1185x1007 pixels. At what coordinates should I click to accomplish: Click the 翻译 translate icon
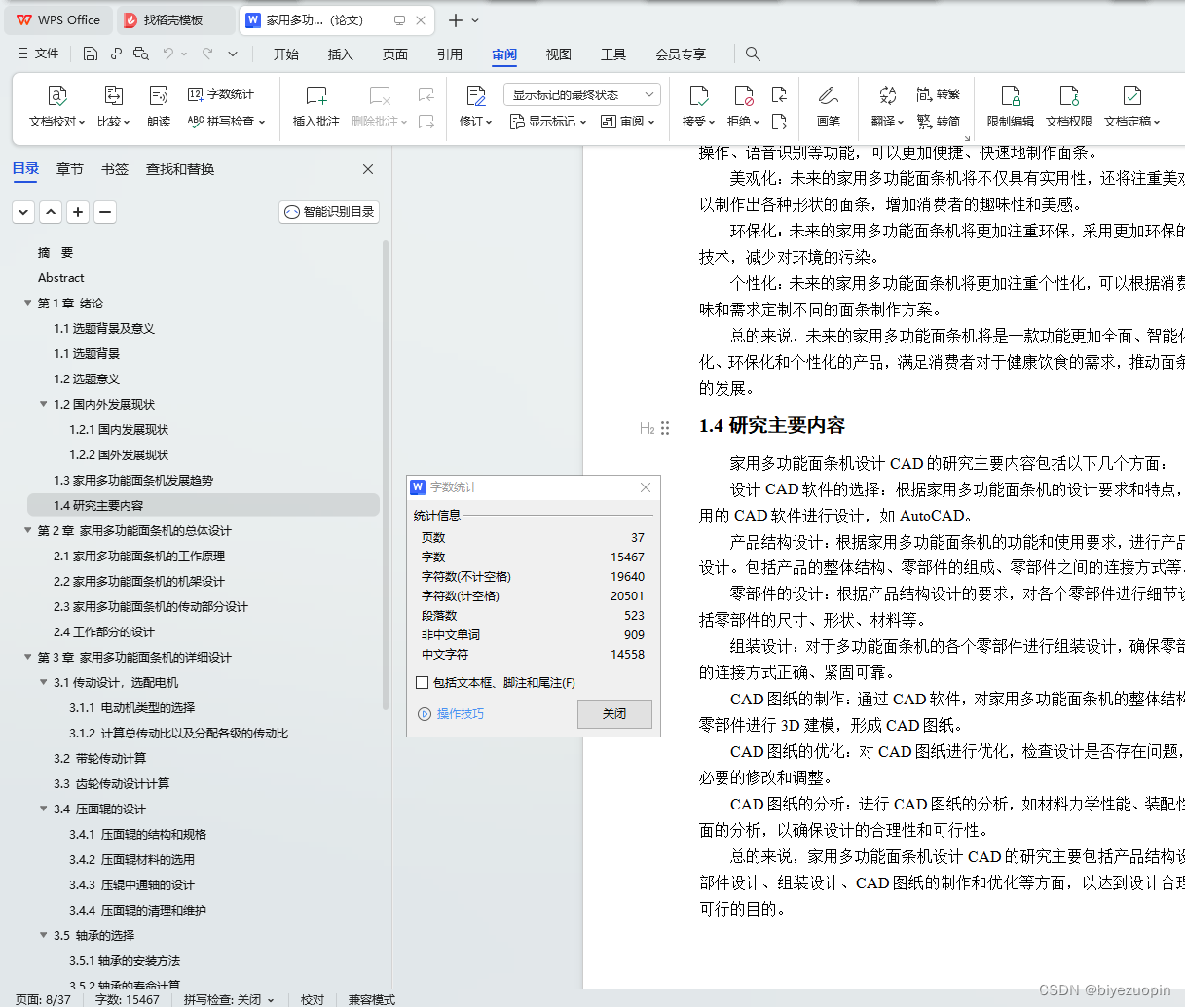click(x=887, y=95)
